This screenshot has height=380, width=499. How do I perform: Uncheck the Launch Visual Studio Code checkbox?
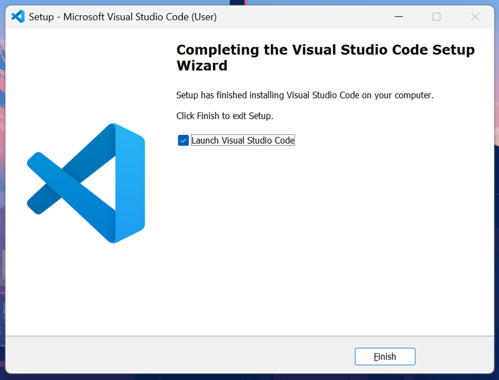pos(183,140)
